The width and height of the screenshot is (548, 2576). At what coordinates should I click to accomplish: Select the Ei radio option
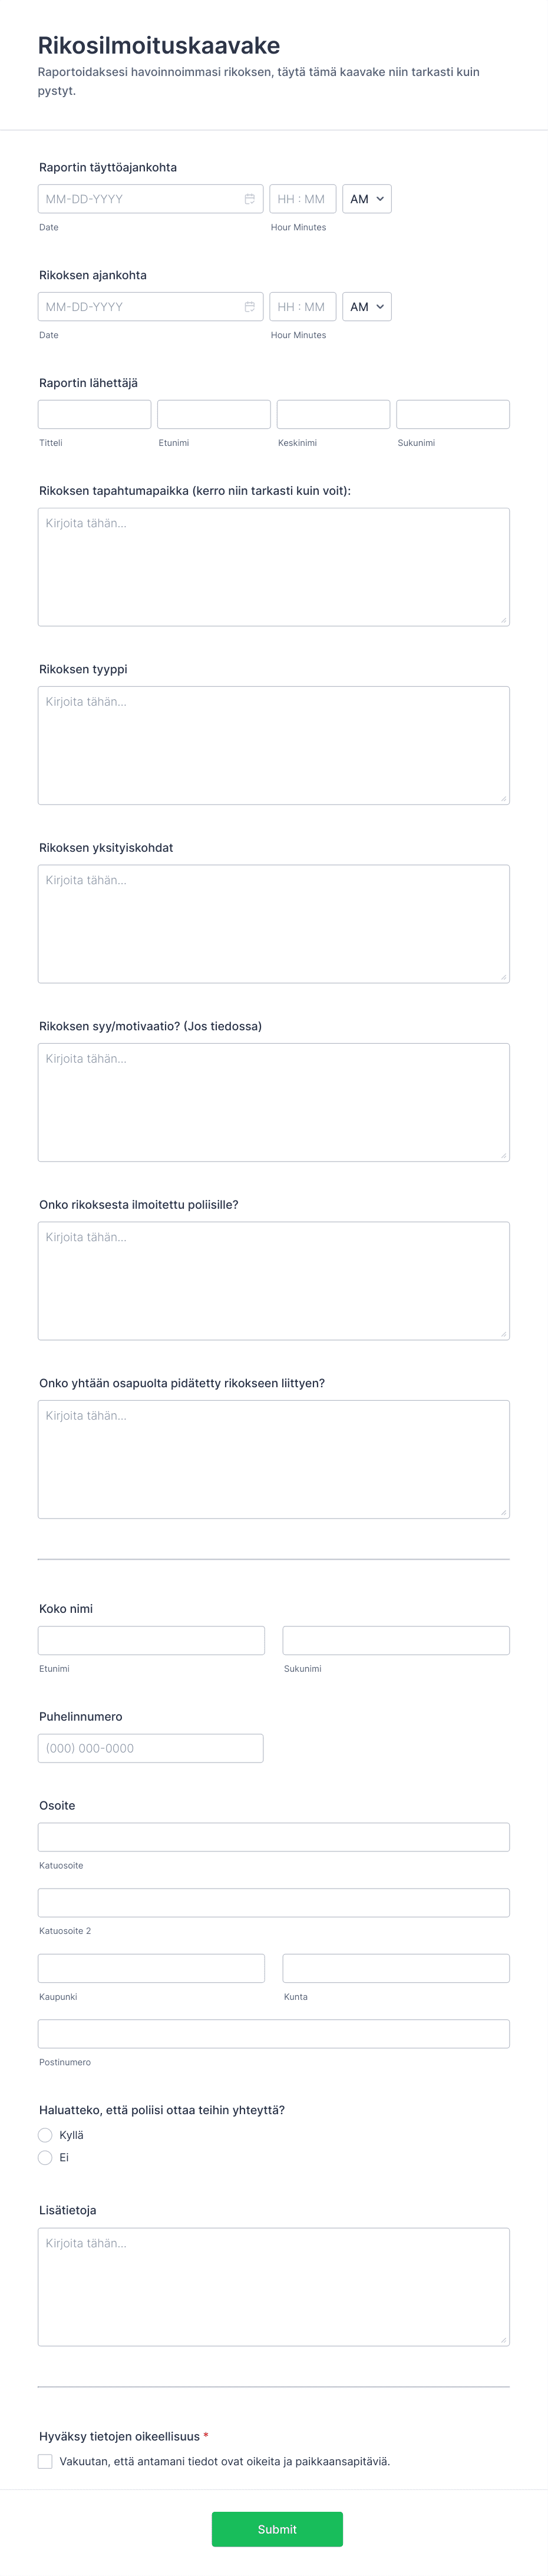pyautogui.click(x=45, y=2157)
